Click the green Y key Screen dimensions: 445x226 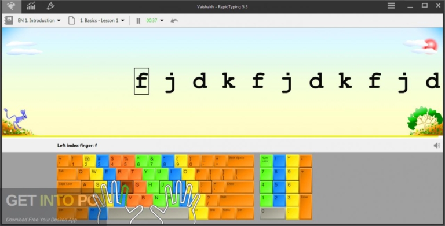[x=148, y=174]
